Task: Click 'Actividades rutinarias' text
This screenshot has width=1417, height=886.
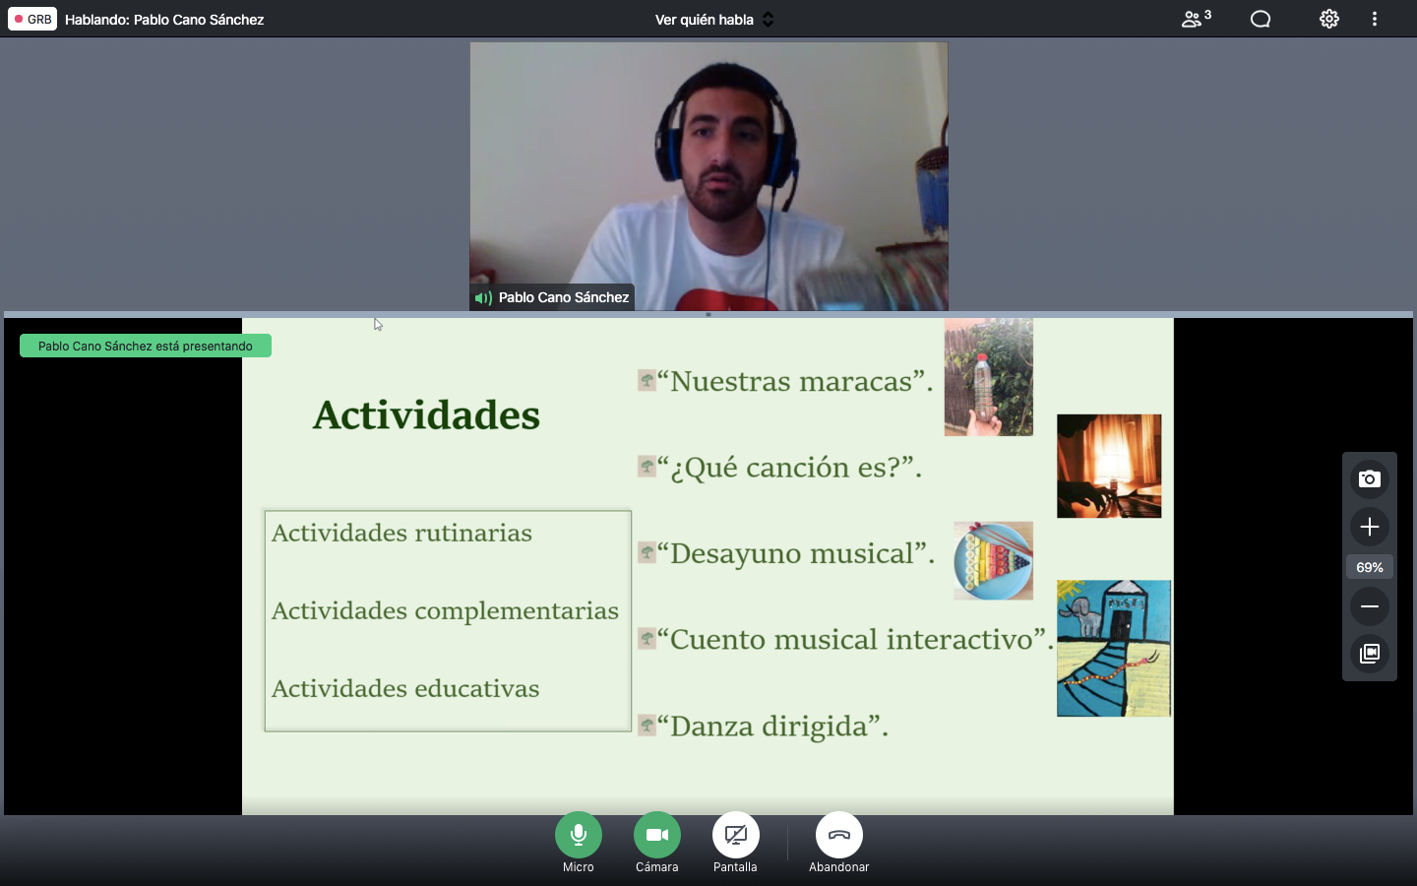Action: 401,533
